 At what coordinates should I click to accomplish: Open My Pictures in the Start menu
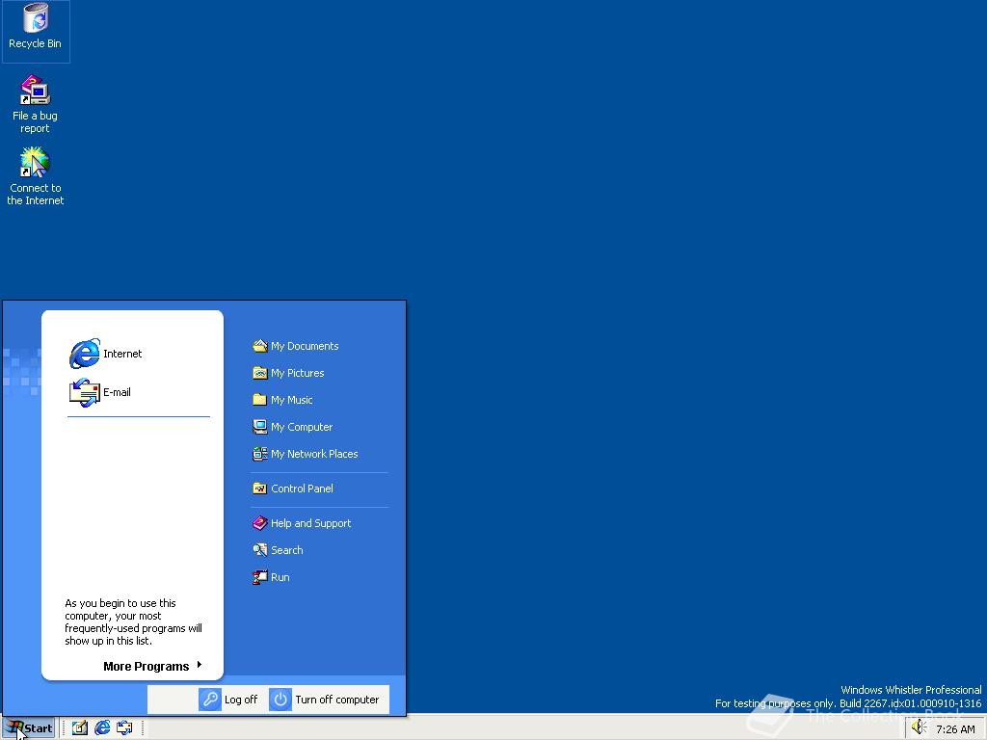[288, 373]
